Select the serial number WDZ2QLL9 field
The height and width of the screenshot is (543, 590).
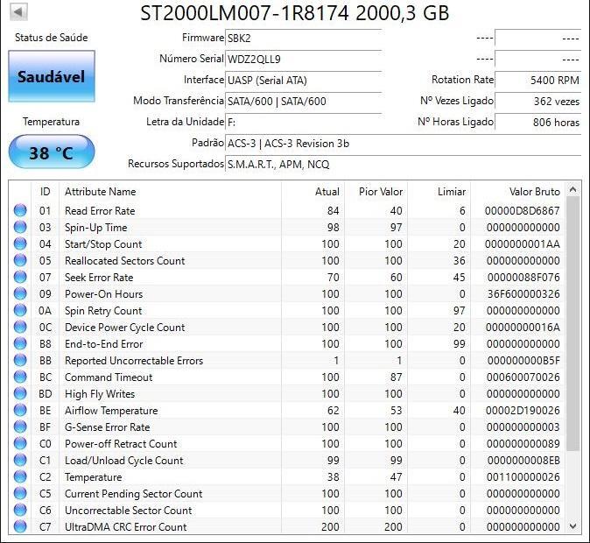303,60
